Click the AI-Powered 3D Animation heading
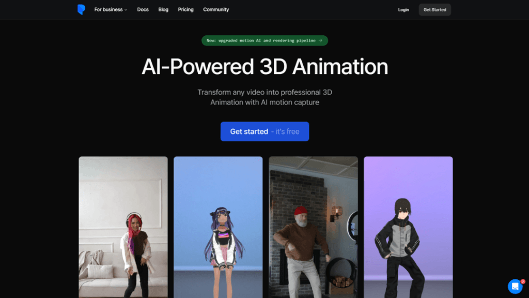 point(264,67)
